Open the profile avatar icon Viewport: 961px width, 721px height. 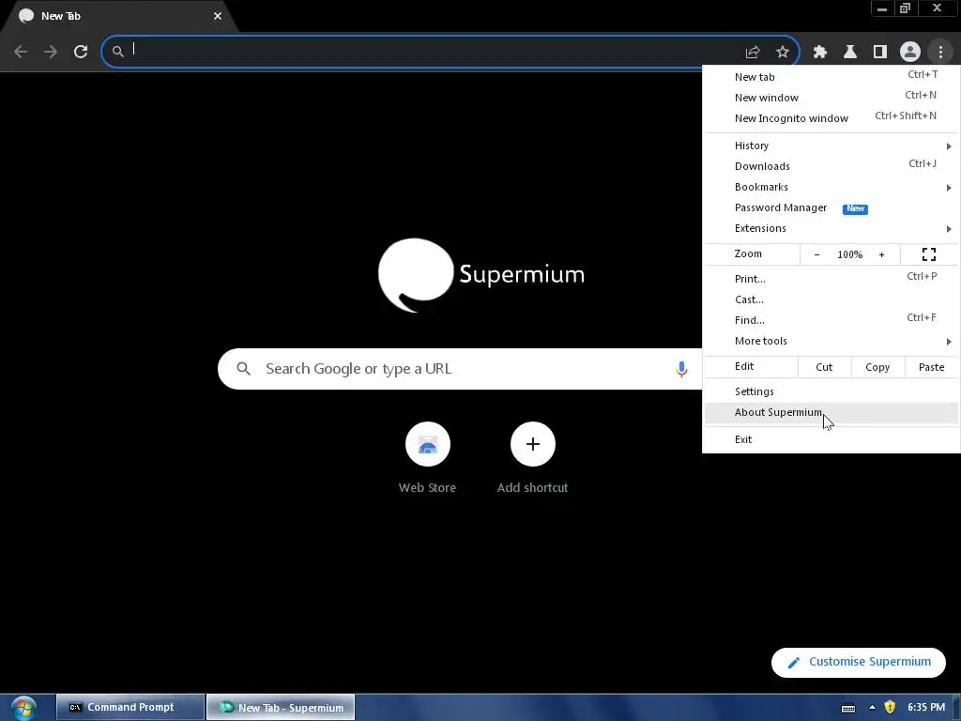coord(910,53)
